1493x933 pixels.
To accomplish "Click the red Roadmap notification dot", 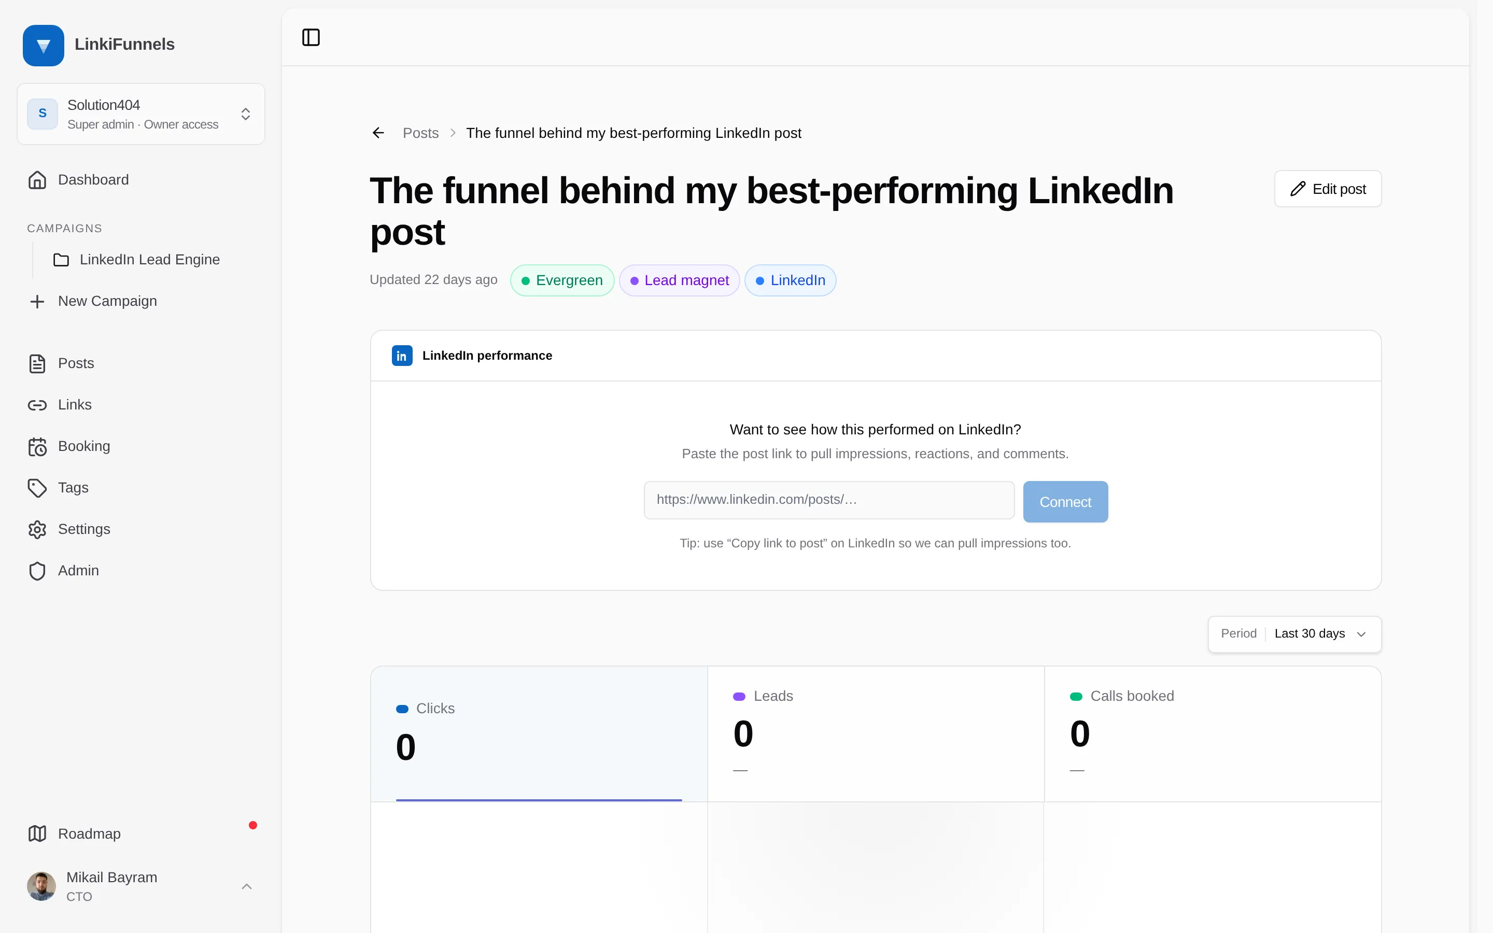I will [x=253, y=825].
